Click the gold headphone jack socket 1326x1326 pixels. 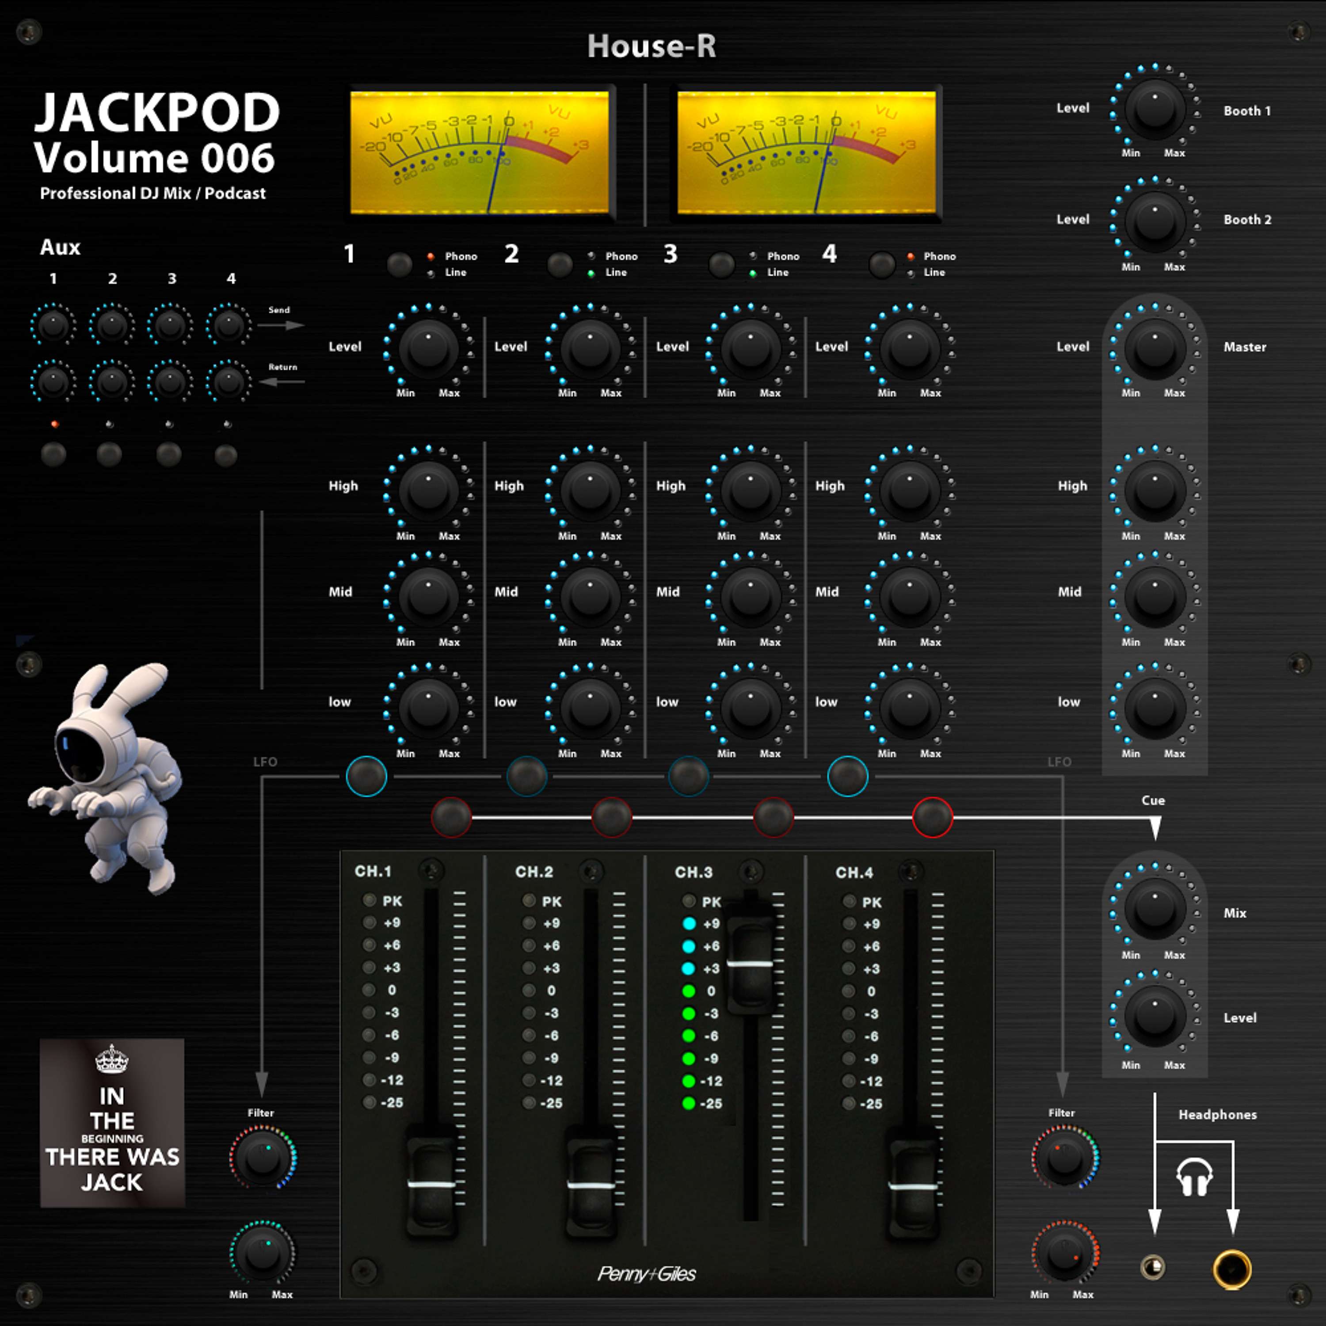(x=1232, y=1269)
